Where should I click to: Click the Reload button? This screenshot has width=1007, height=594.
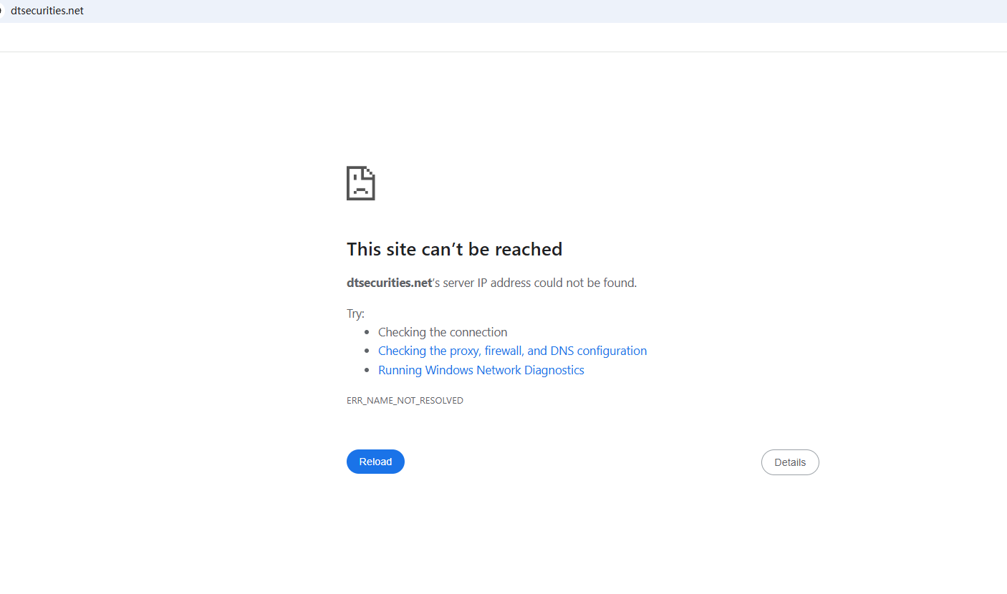[x=375, y=462]
